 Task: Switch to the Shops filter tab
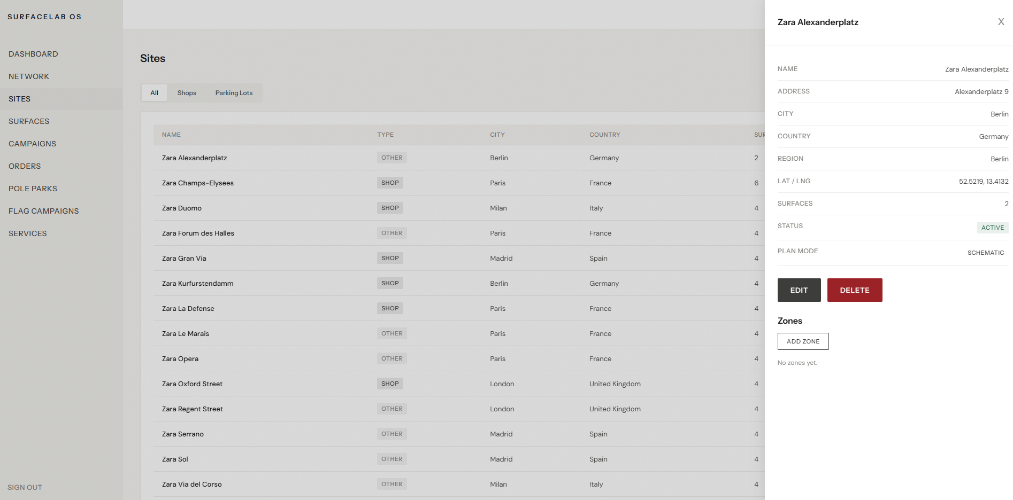(187, 92)
